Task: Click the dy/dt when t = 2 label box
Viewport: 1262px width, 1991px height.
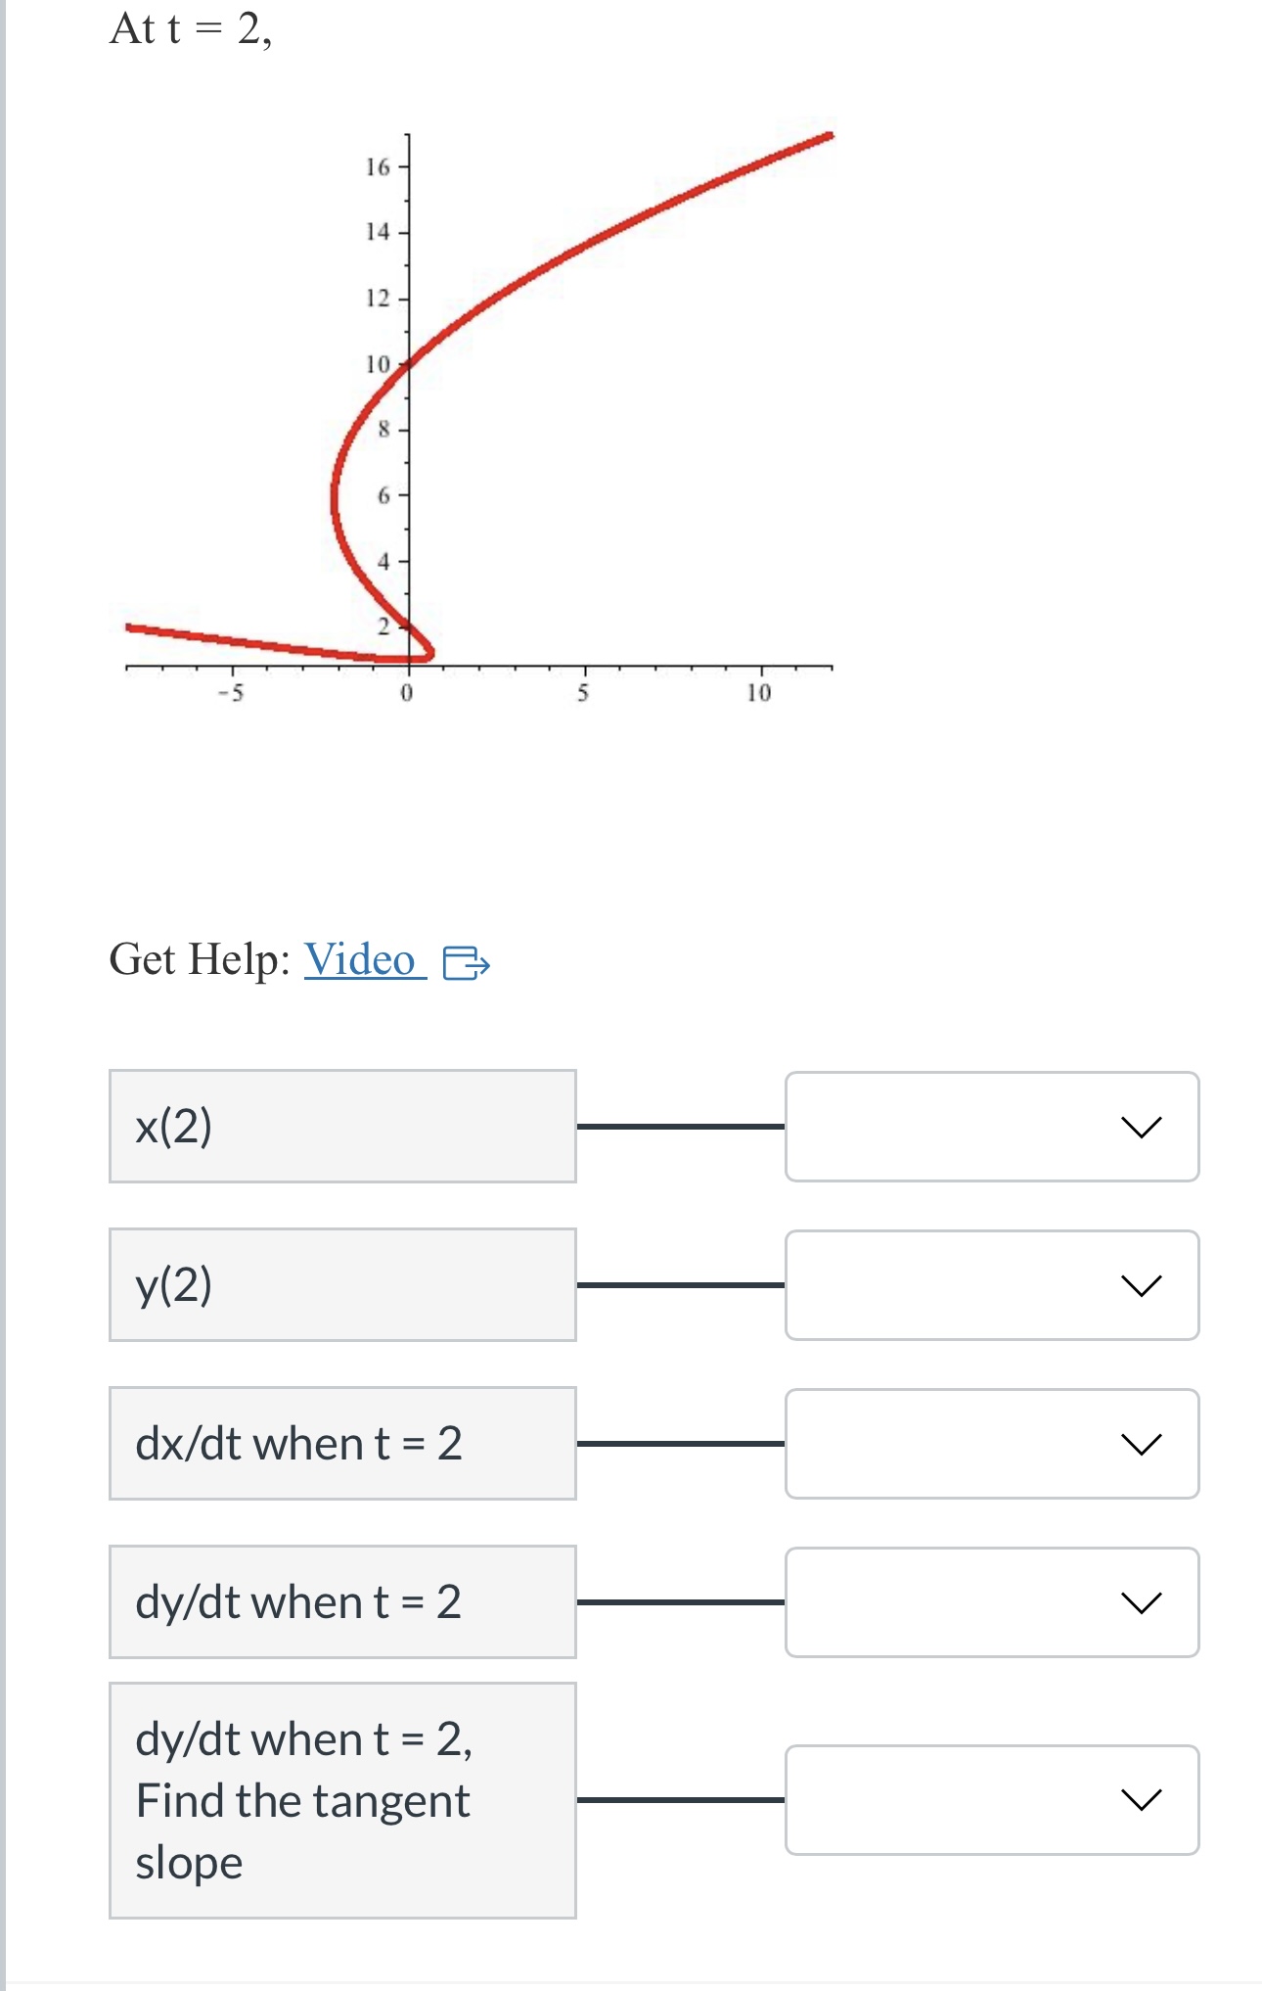Action: (x=342, y=1599)
